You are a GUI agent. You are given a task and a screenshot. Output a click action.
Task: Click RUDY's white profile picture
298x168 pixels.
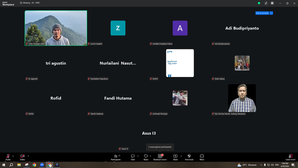point(180,63)
